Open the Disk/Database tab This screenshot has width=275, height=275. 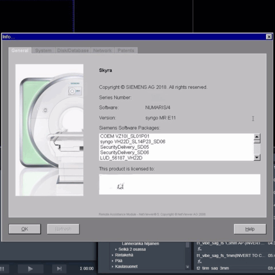point(72,50)
